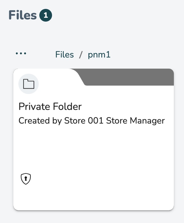Open the Private Folder title

point(50,106)
